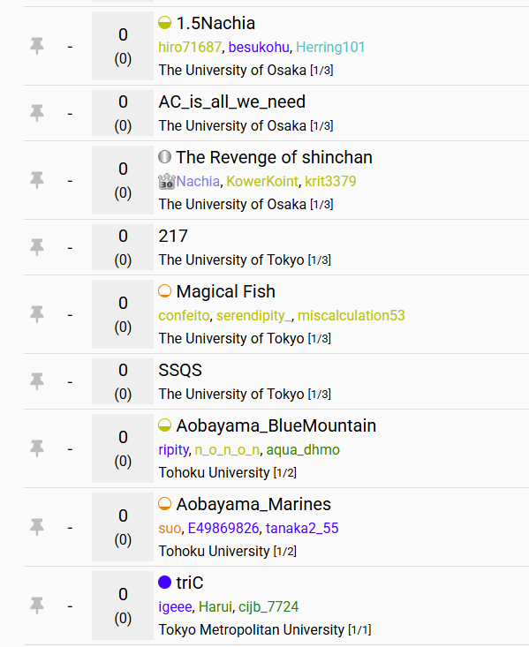Image resolution: width=529 pixels, height=647 pixels.
Task: Click The University of Tokyo under SSQS
Action: pos(231,394)
